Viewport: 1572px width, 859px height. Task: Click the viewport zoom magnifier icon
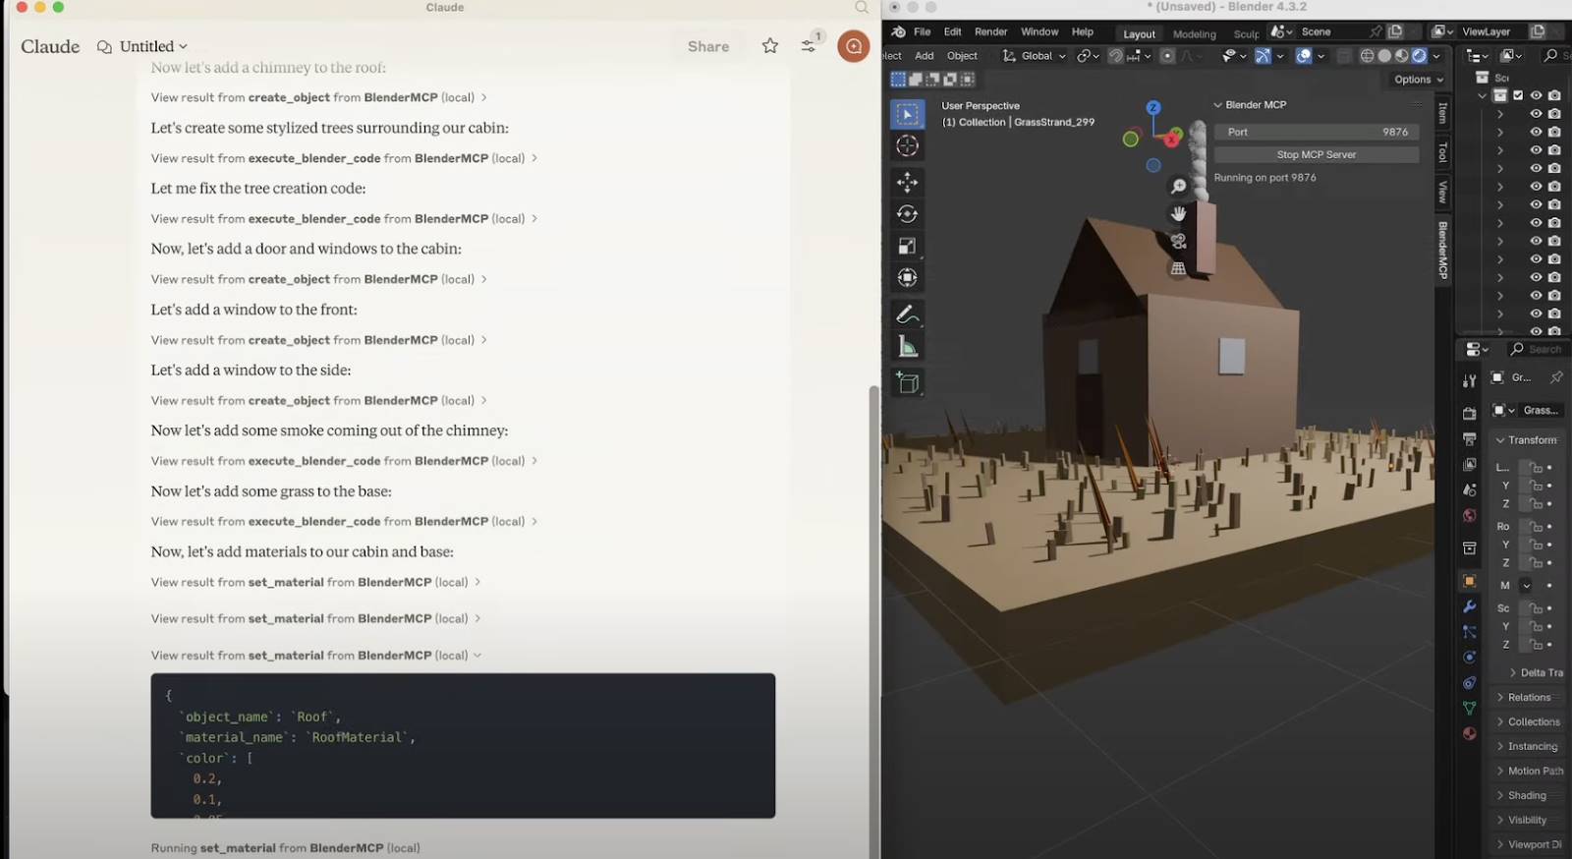point(1178,187)
